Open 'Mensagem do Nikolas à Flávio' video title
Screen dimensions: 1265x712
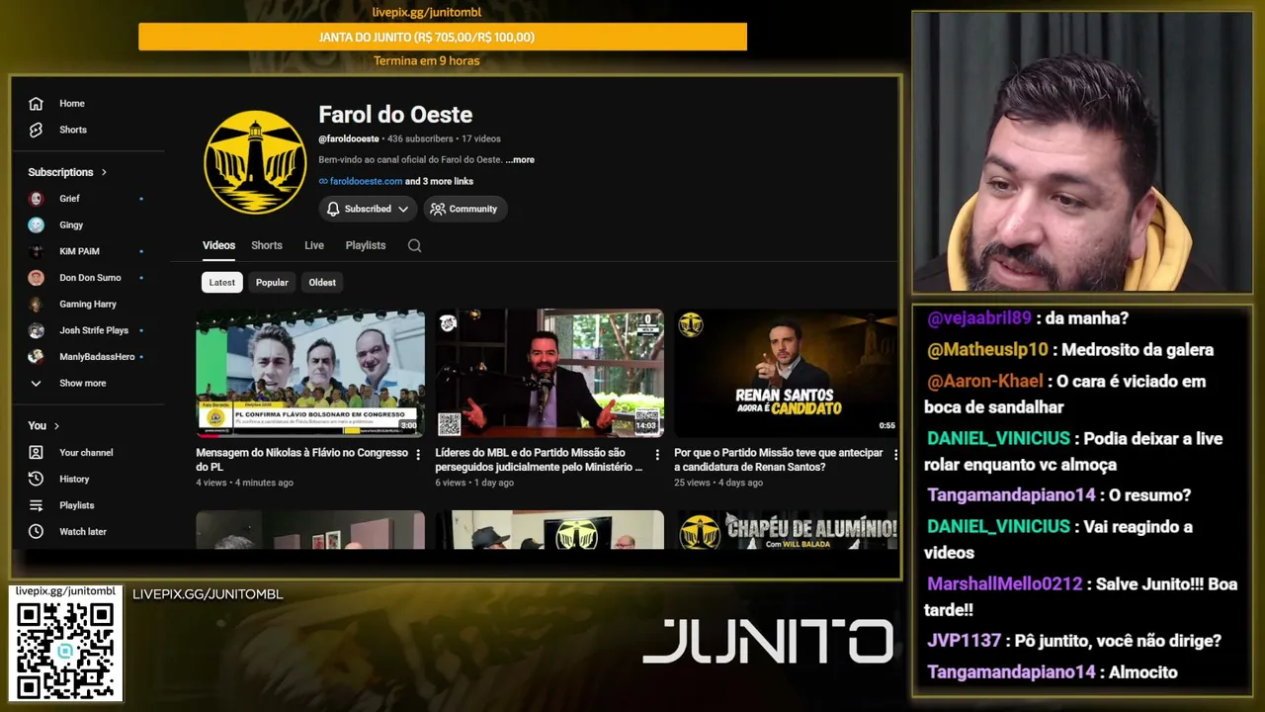pyautogui.click(x=301, y=460)
